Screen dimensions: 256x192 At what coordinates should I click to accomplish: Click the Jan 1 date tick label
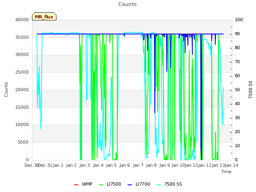point(58,165)
